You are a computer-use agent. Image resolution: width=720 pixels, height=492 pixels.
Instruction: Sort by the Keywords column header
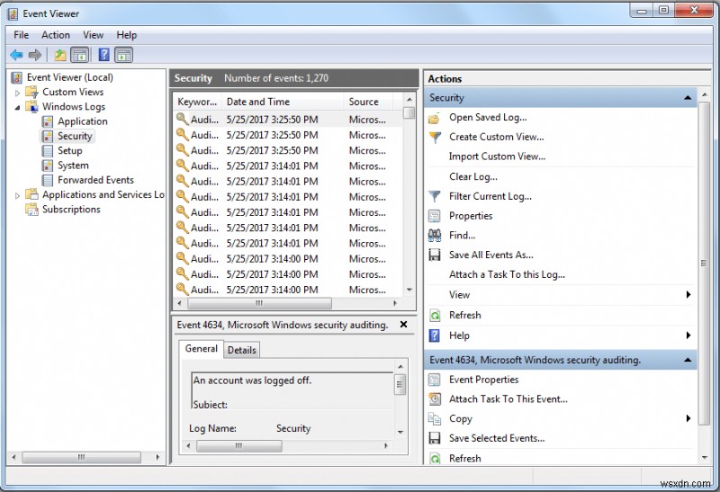coord(197,102)
